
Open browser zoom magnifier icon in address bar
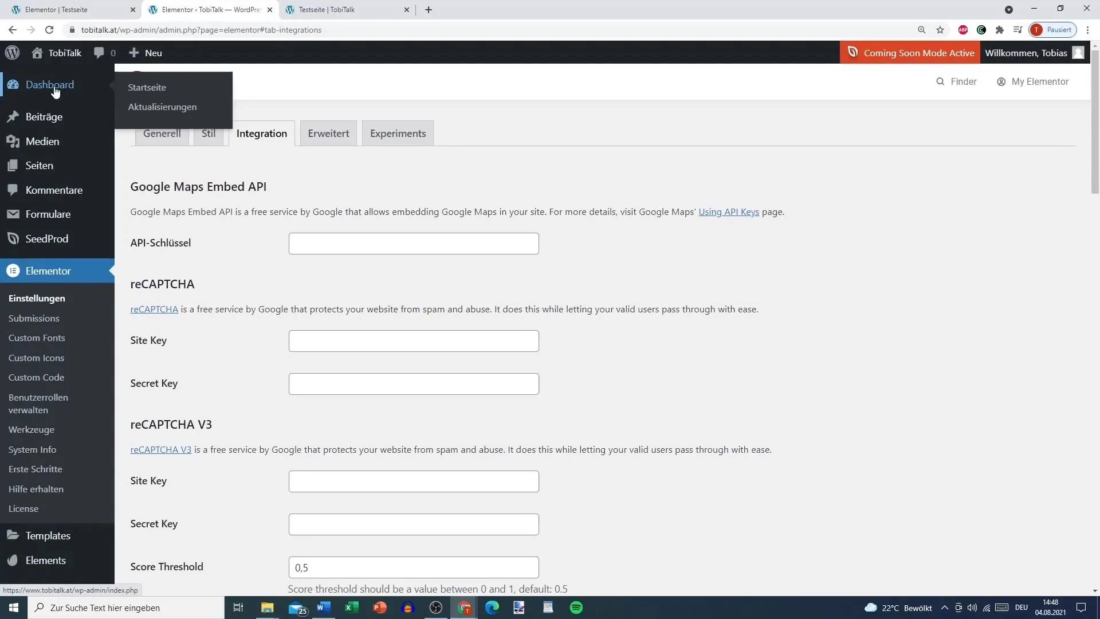[922, 30]
